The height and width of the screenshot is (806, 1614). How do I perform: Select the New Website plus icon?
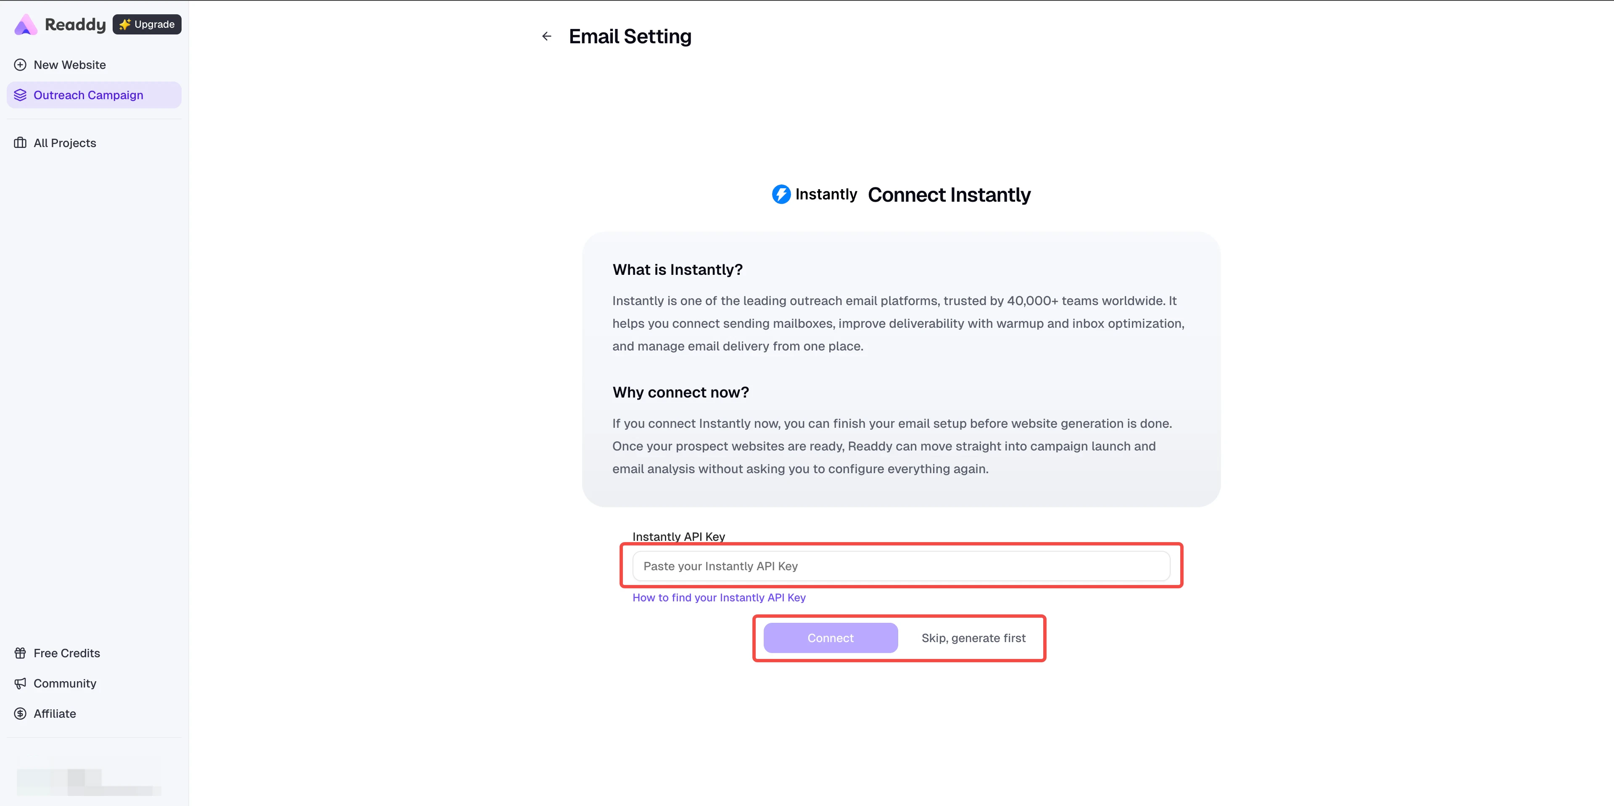click(x=20, y=64)
